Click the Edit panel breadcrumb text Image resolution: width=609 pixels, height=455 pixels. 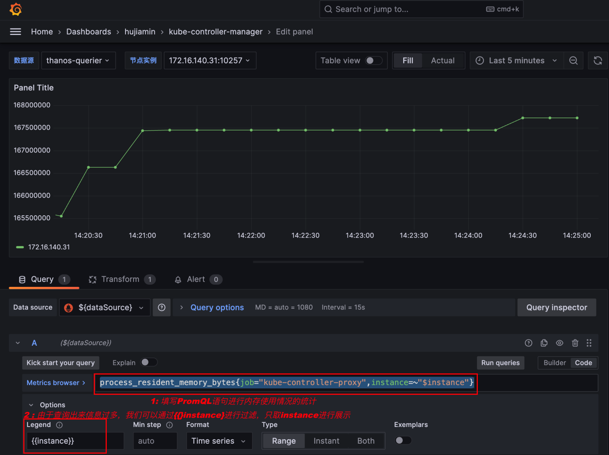(x=294, y=32)
